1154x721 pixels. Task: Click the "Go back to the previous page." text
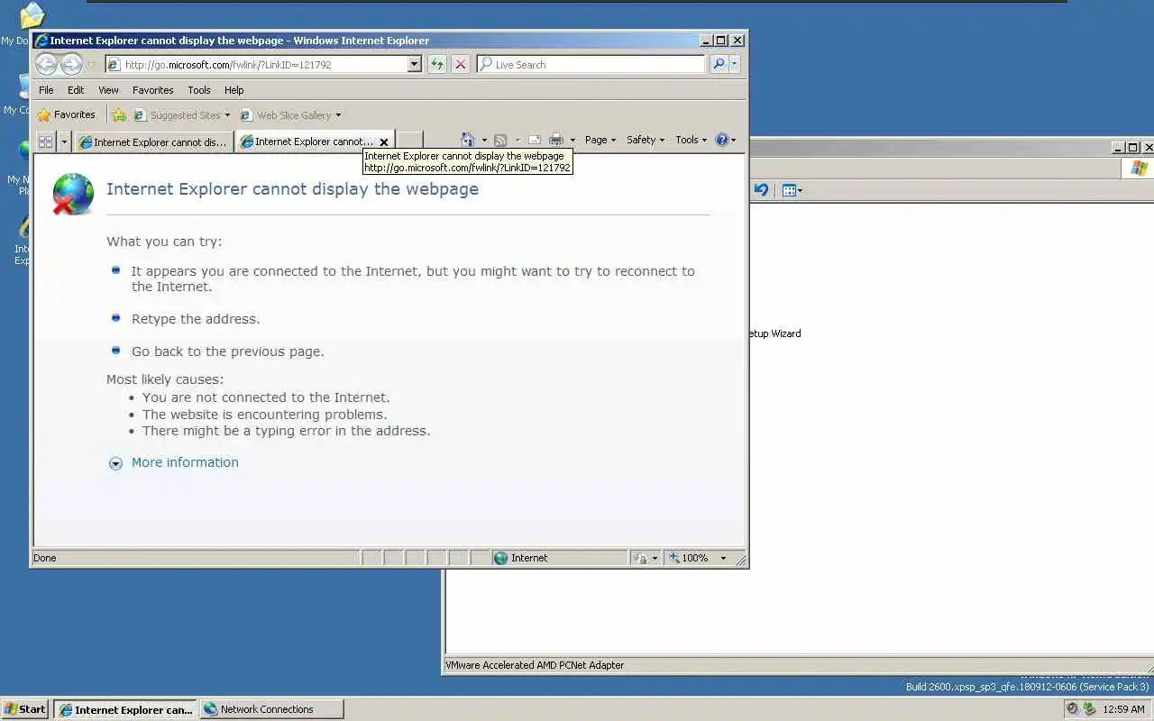click(x=228, y=351)
